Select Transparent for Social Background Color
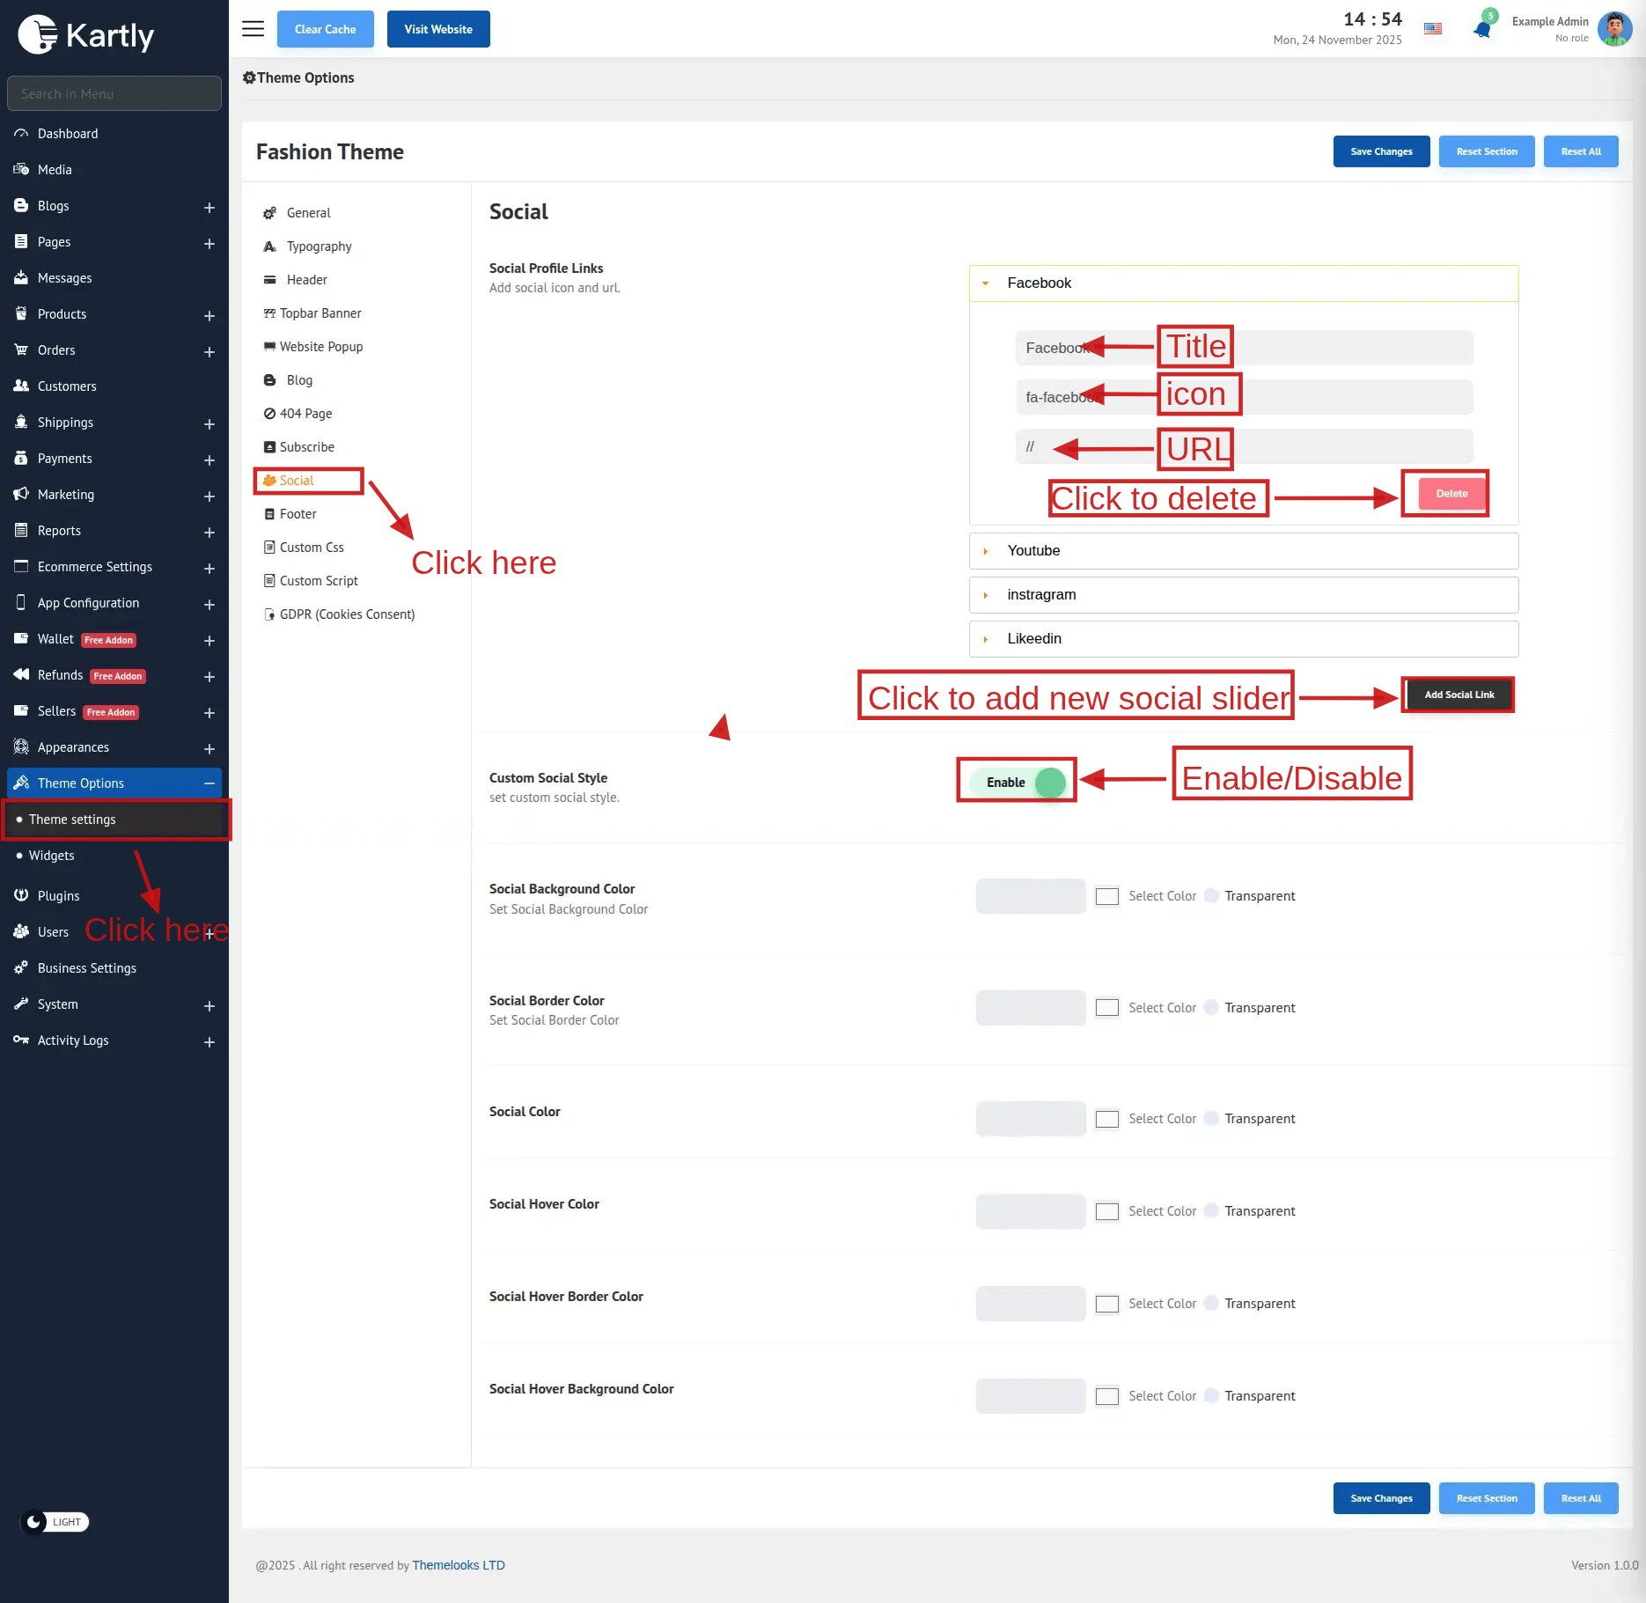This screenshot has width=1646, height=1603. (1212, 896)
